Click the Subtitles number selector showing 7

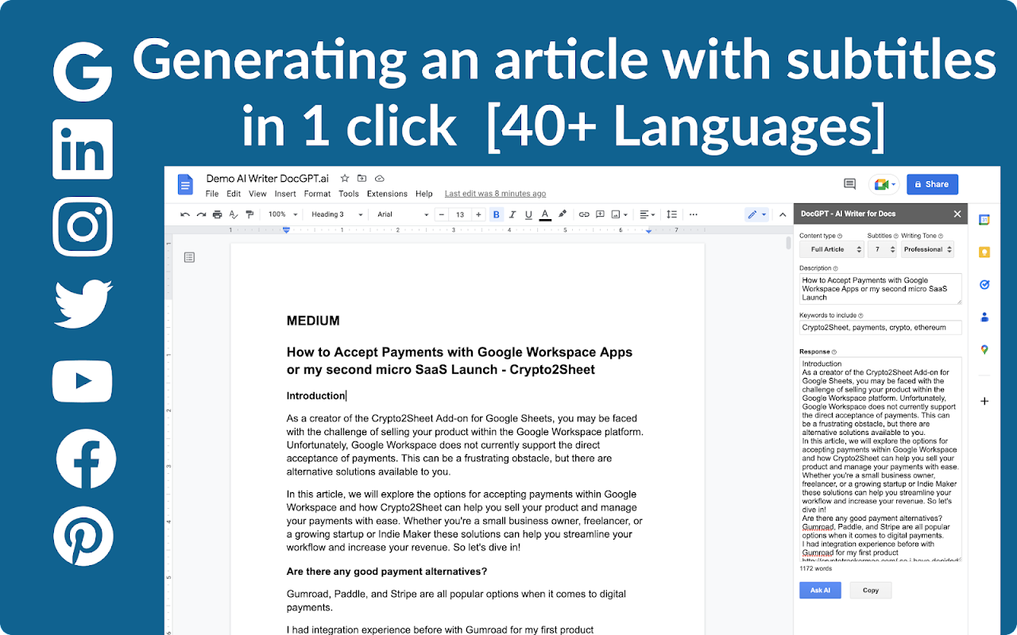tap(881, 249)
